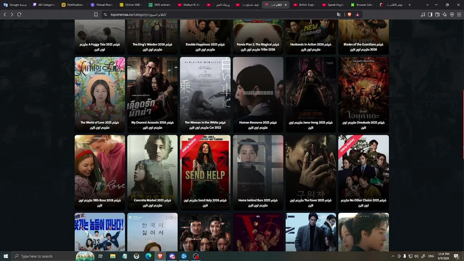The height and width of the screenshot is (261, 464).
Task: Open Send Help 2026 movie poster
Action: [205, 173]
